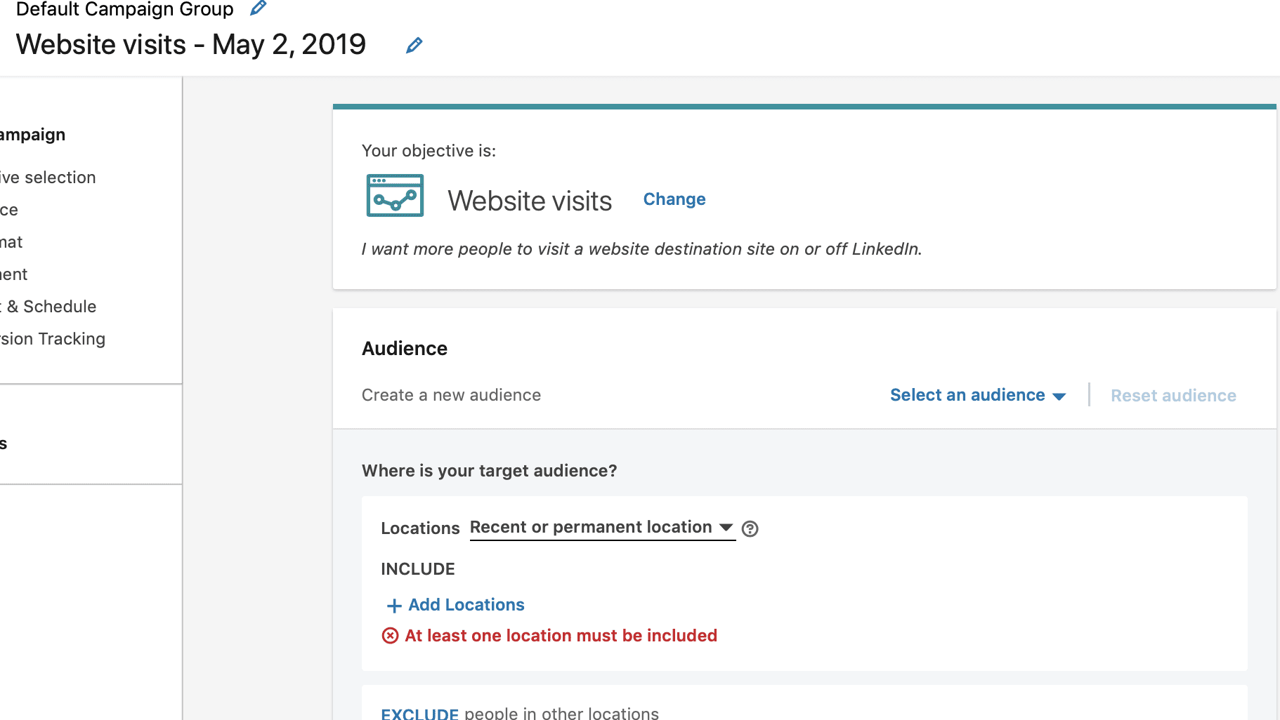Viewport: 1280px width, 720px height.
Task: Go to Conversion Tracking in sidebar
Action: click(x=53, y=339)
